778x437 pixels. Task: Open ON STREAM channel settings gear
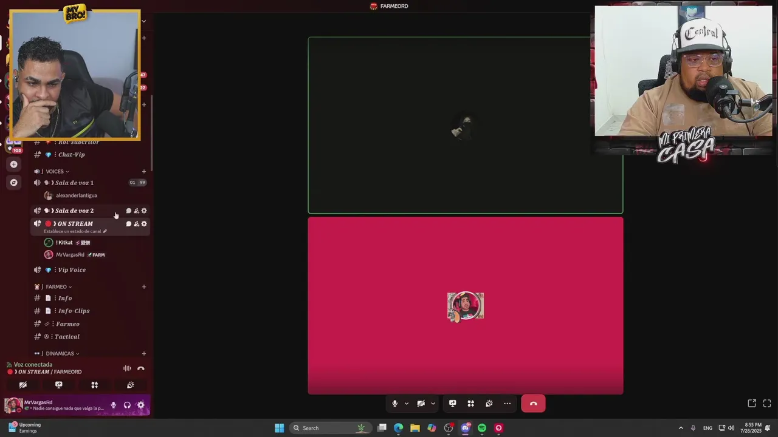coord(144,224)
